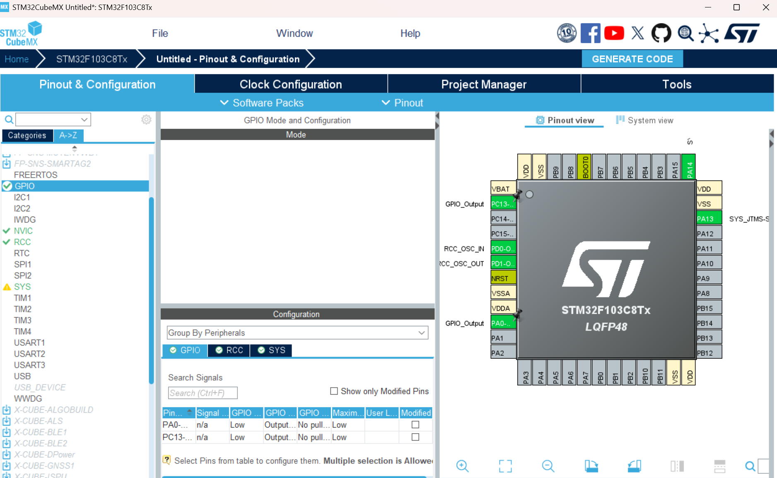Screen dimensions: 777x478
Task: Zoom out of the pinout view
Action: click(x=548, y=466)
